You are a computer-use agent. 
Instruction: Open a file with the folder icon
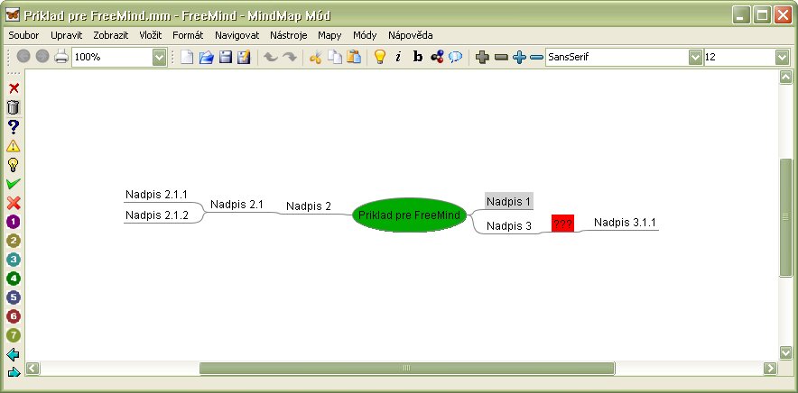tap(206, 57)
